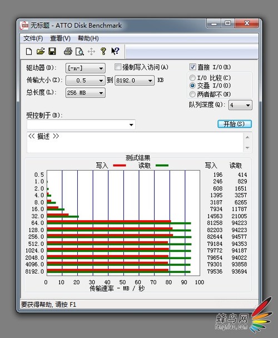This screenshot has width=278, height=338.
Task: Open transfer size start dropdown 0.5
Action: tap(86, 81)
